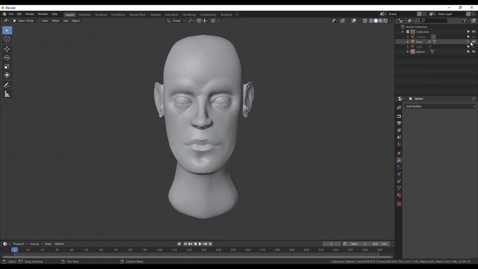Select the Select Box tool
This screenshot has width=478, height=269.
coord(7,30)
